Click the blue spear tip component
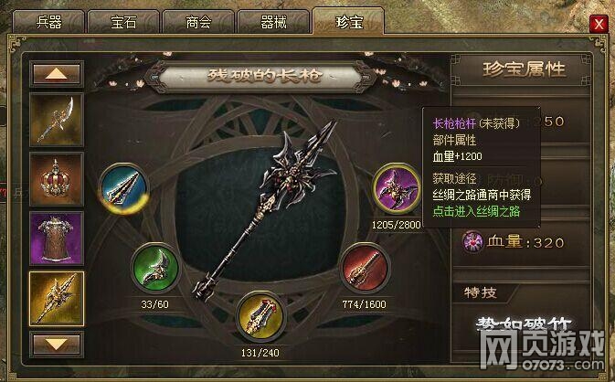Viewport: 615px width, 382px height. click(x=124, y=188)
